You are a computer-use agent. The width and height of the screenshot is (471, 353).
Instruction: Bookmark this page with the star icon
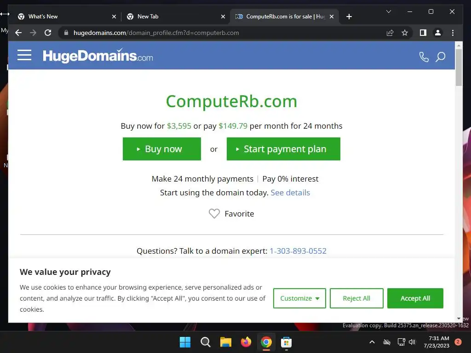tap(405, 33)
